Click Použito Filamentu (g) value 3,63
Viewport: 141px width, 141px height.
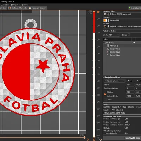126,119
